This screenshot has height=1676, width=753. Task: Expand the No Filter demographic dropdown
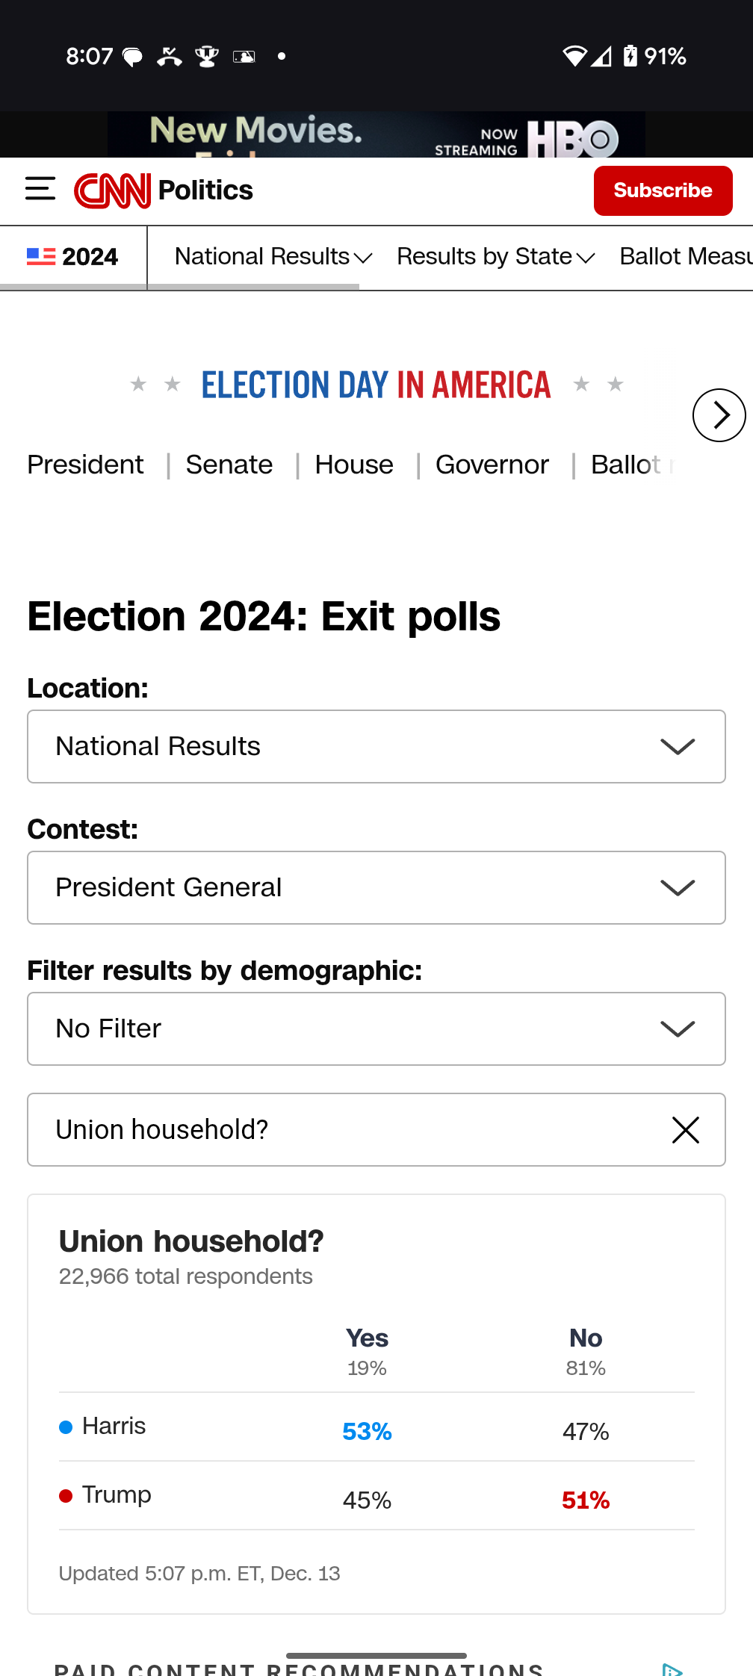(x=376, y=1029)
